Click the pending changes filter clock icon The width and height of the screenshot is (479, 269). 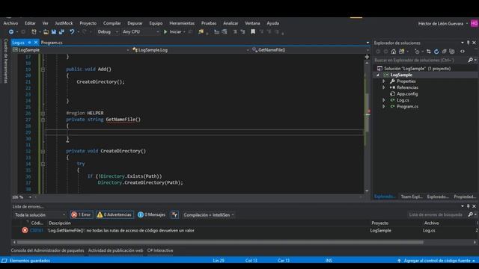click(x=417, y=52)
